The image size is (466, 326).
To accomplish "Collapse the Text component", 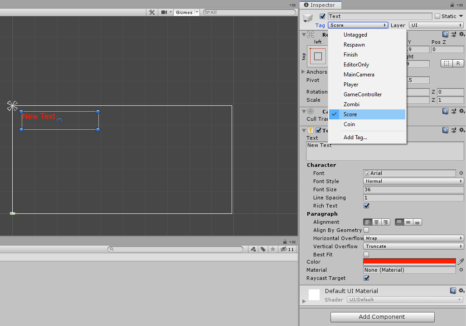I will click(x=304, y=130).
